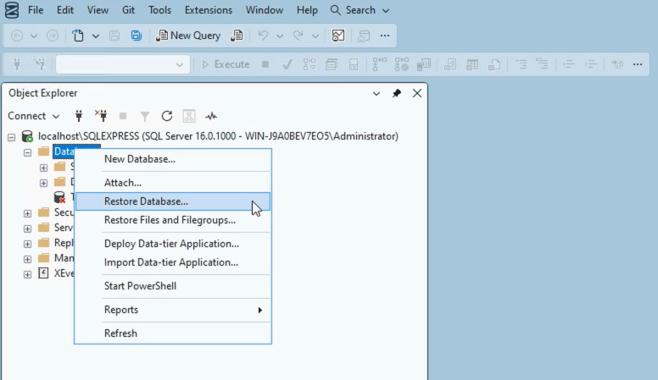Click the New File toolbar icon
658x380 pixels.
coord(78,36)
